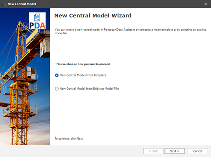
Task: Click the greyed-out < Back button
Action: point(153,151)
